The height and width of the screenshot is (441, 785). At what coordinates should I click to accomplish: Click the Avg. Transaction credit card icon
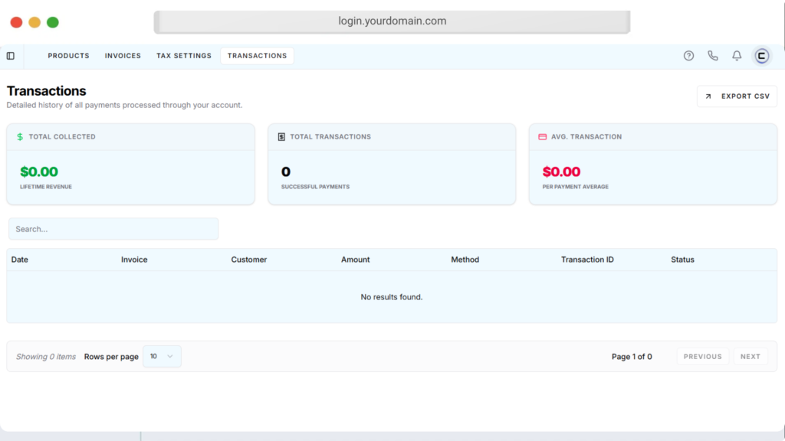coord(542,137)
